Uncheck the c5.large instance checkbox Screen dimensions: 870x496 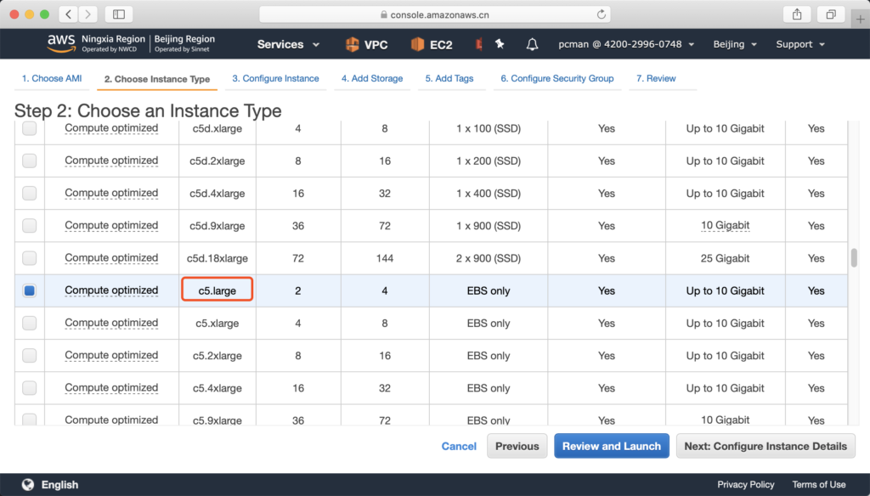tap(30, 290)
